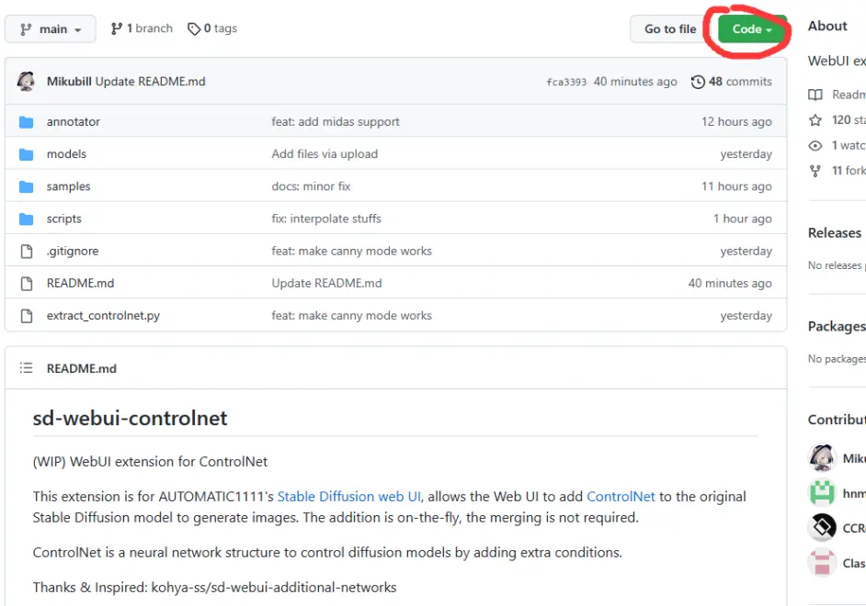
Task: Click the tag icon beside 0 tags
Action: pos(193,28)
